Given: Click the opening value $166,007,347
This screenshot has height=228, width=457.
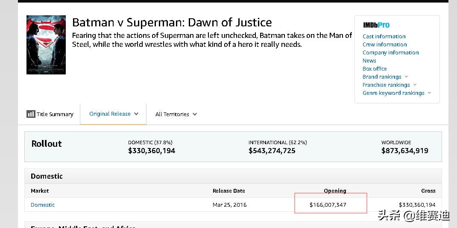Looking at the screenshot, I should pos(328,205).
